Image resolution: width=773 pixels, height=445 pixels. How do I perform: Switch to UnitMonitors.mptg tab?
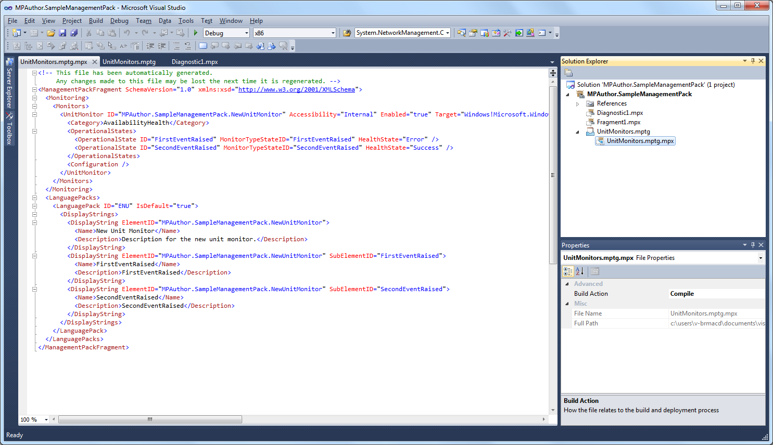pyautogui.click(x=129, y=62)
